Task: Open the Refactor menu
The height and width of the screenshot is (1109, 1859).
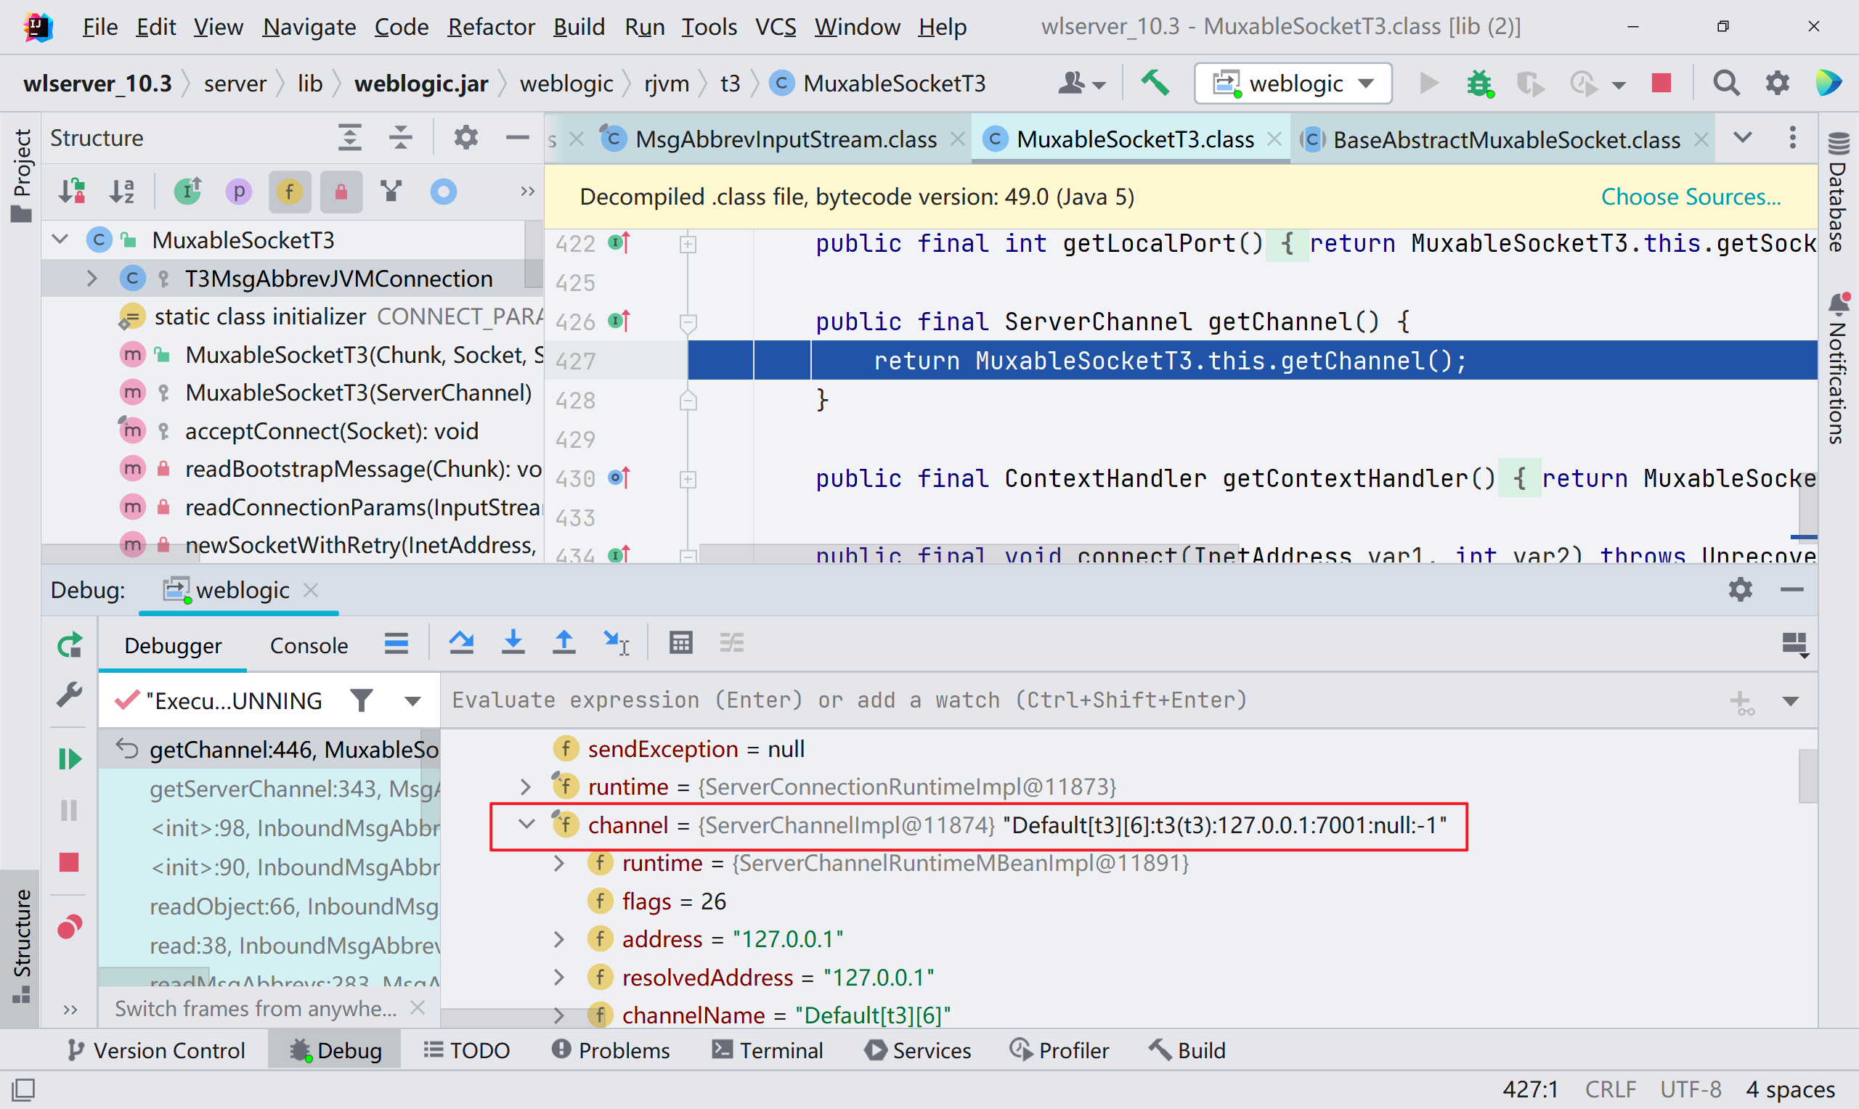Action: coord(490,26)
